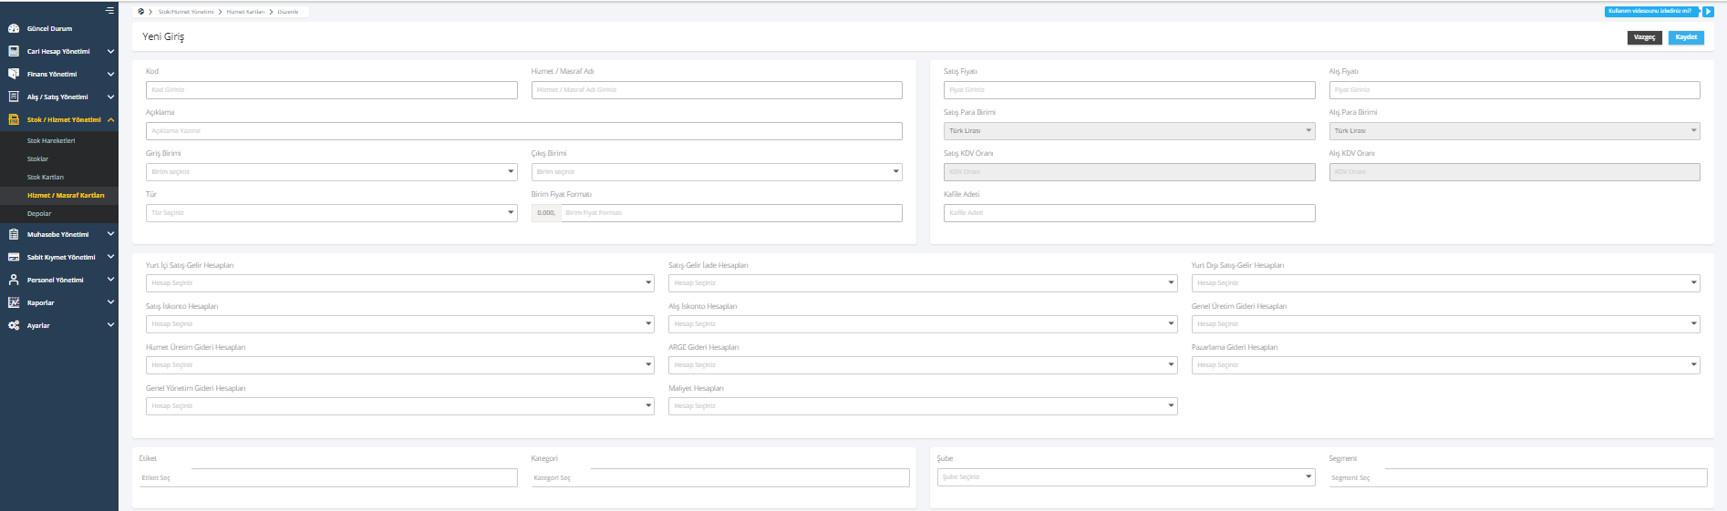1727x511 pixels.
Task: Click the Kod input field
Action: point(332,89)
